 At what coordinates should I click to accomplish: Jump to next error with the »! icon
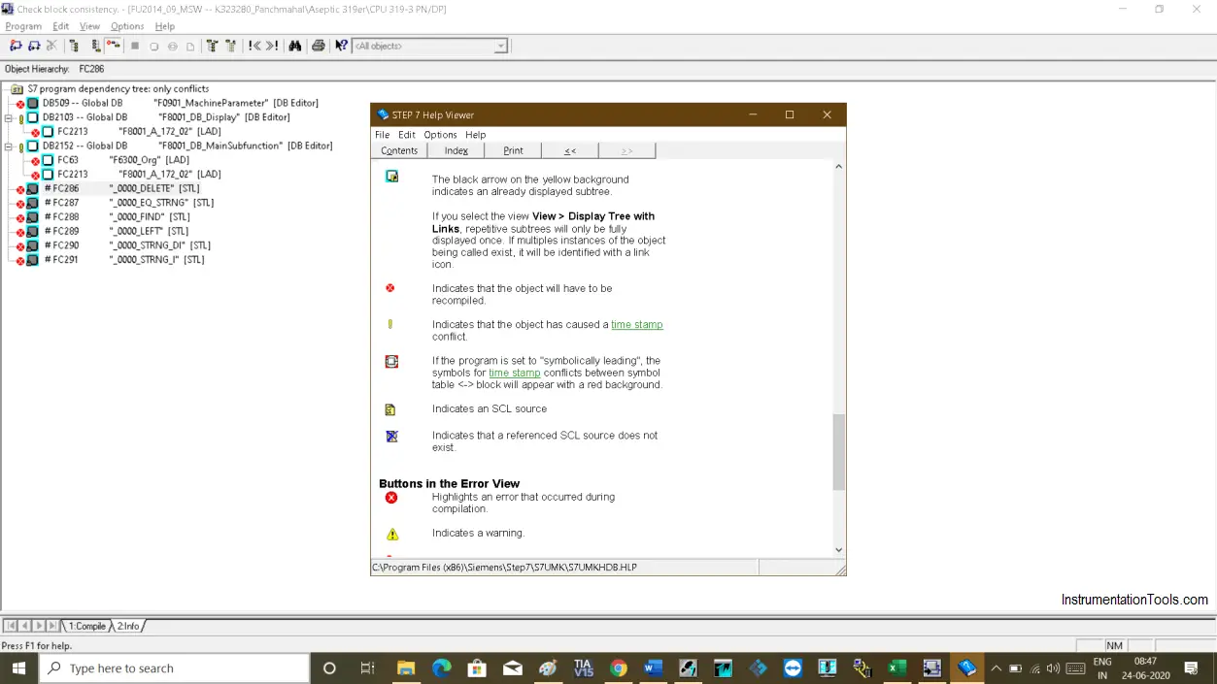pos(272,46)
